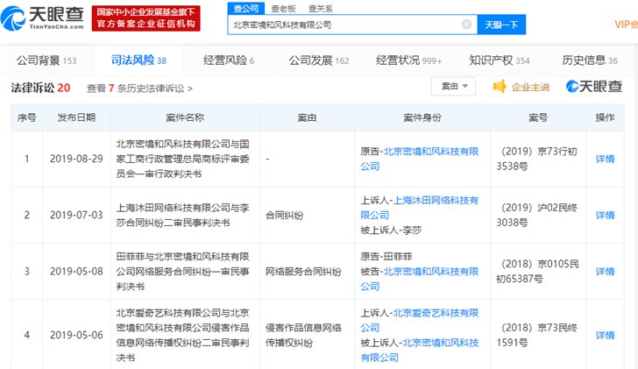Open the 历史信息 36 tab
Image resolution: width=638 pixels, height=369 pixels.
pos(590,60)
